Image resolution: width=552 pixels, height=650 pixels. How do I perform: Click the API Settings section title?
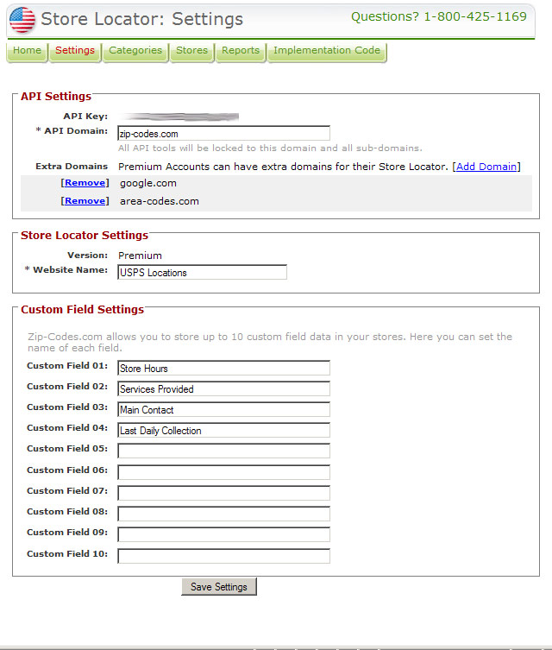click(x=56, y=96)
